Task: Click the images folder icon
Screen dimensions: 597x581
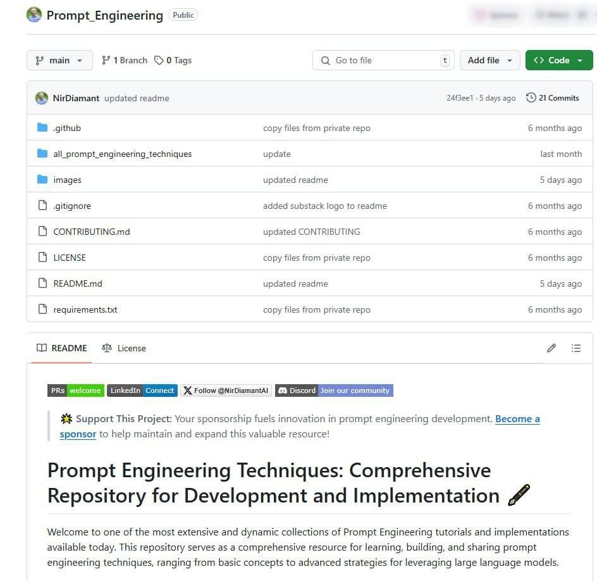Action: [42, 180]
